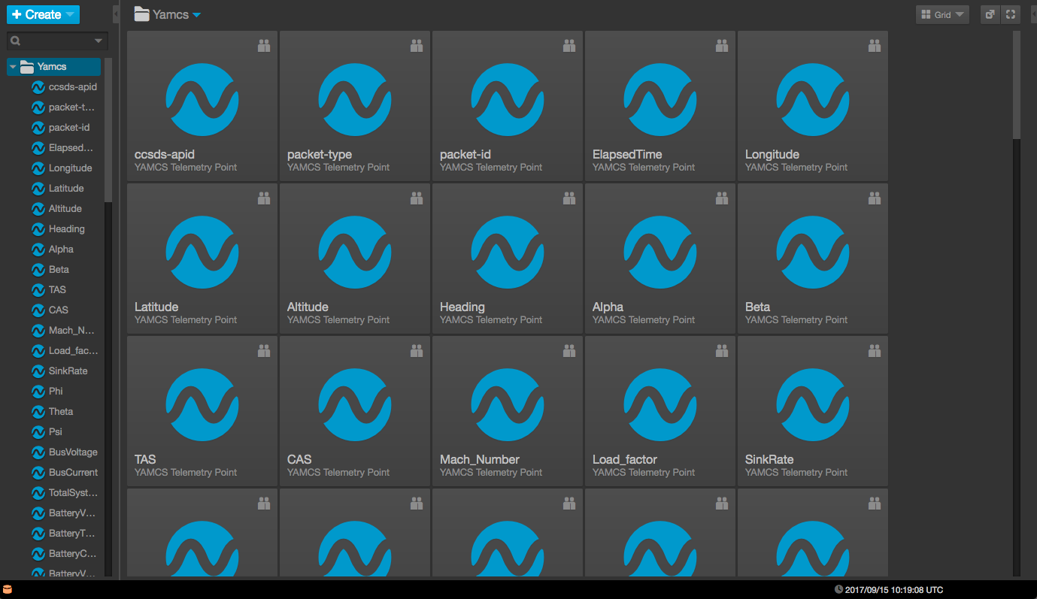Click the Alpha tile wave icon

(x=660, y=253)
